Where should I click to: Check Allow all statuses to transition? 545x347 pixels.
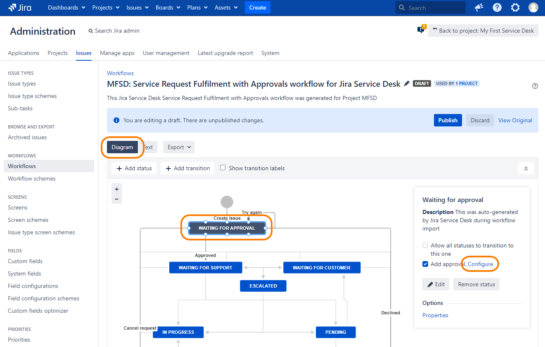pyautogui.click(x=425, y=245)
